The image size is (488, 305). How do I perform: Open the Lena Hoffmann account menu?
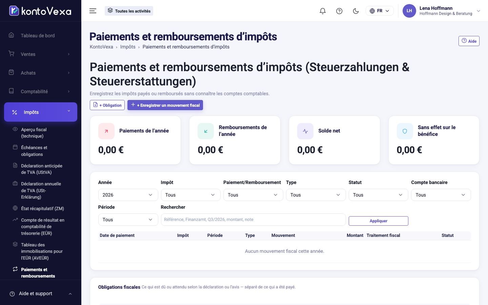pos(441,11)
